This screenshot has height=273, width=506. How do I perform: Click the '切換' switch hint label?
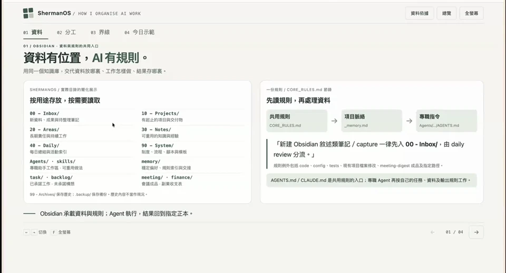(43, 232)
